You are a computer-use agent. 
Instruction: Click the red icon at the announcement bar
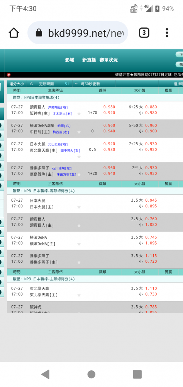pos(8,75)
